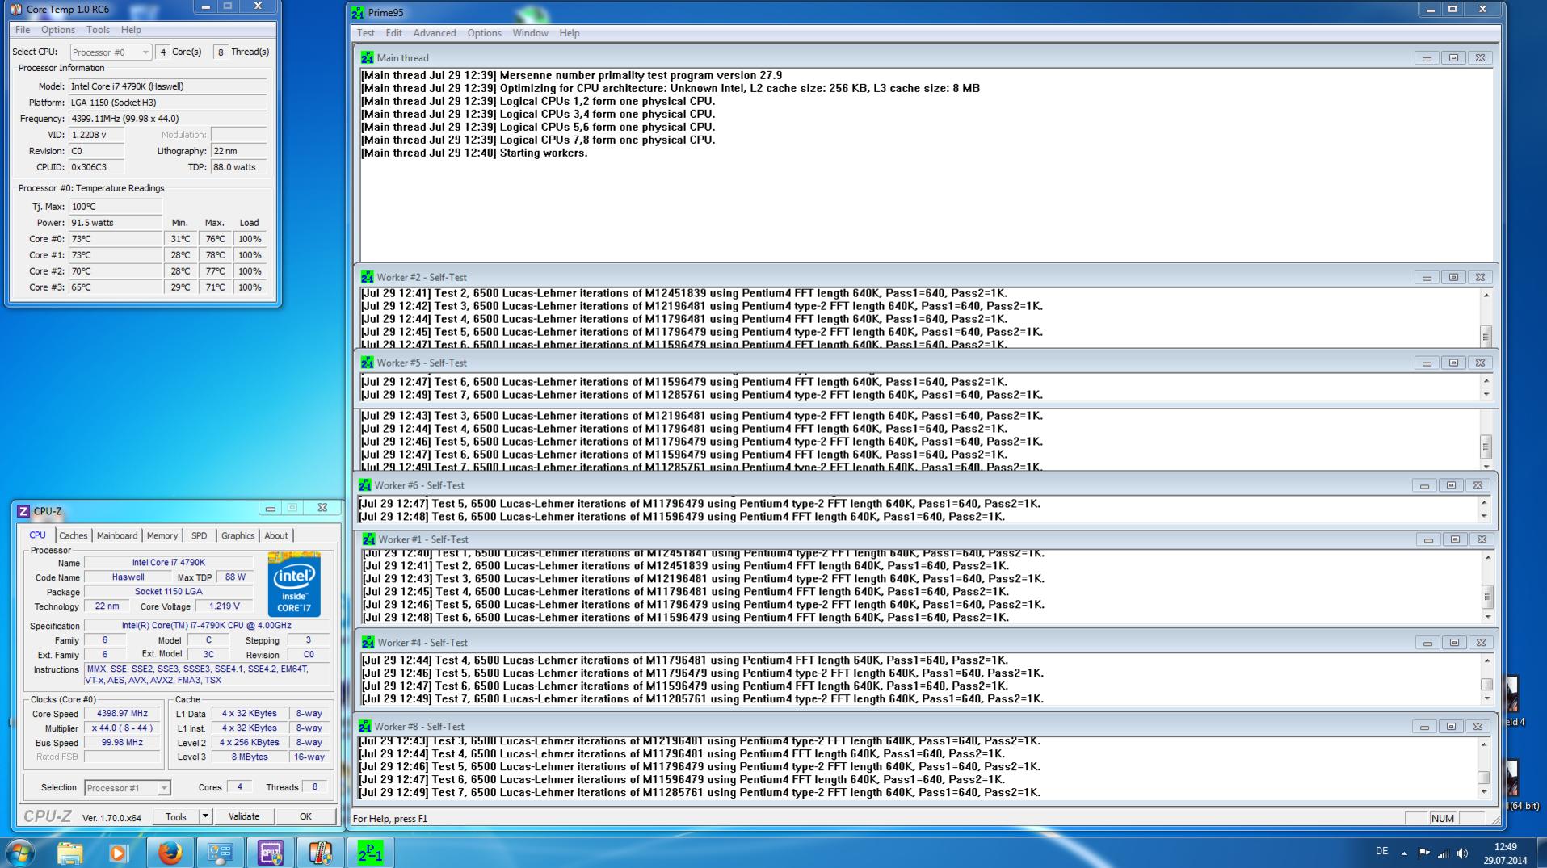Click the volume speaker tray icon

tap(1462, 853)
